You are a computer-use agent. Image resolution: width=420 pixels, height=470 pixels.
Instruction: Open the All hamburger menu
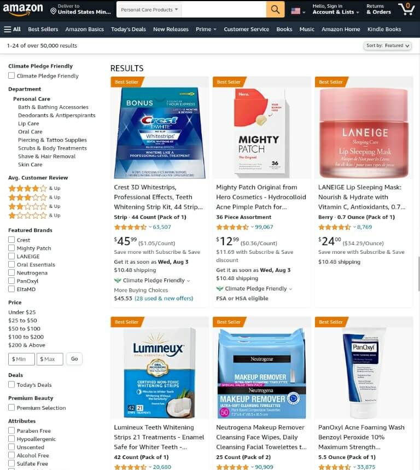12,29
